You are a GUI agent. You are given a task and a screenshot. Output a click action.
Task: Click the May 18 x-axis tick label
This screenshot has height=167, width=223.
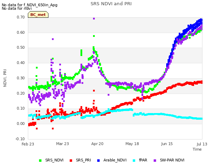pyautogui.click(x=132, y=144)
